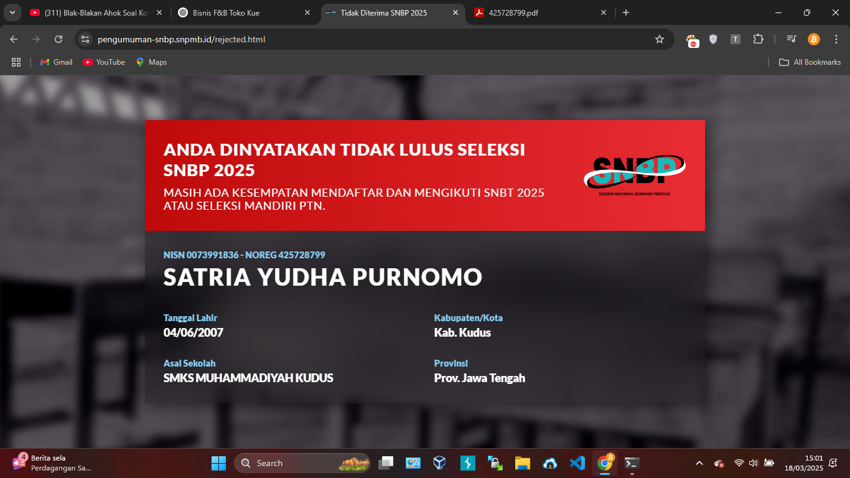Screen dimensions: 850x478
Task: Click the Chrome icon on the taskbar
Action: [605, 463]
